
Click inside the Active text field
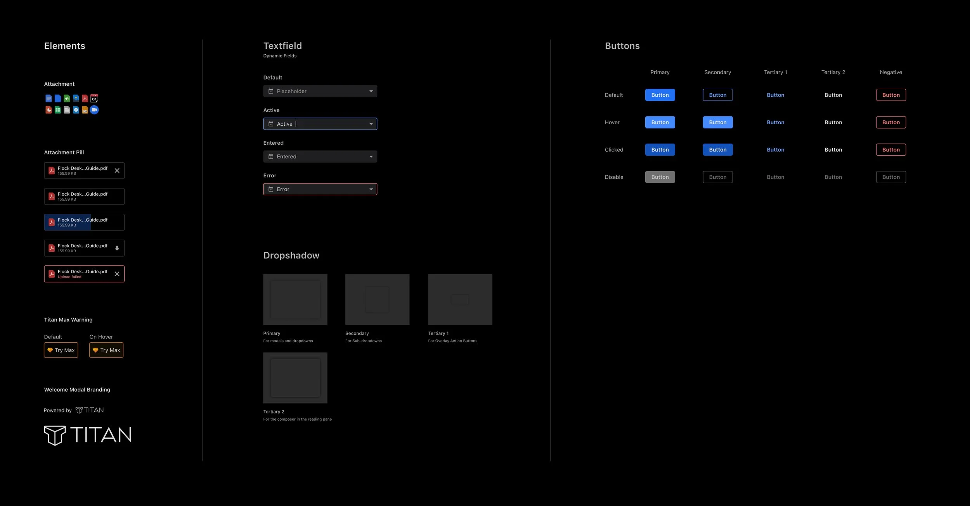pyautogui.click(x=320, y=123)
